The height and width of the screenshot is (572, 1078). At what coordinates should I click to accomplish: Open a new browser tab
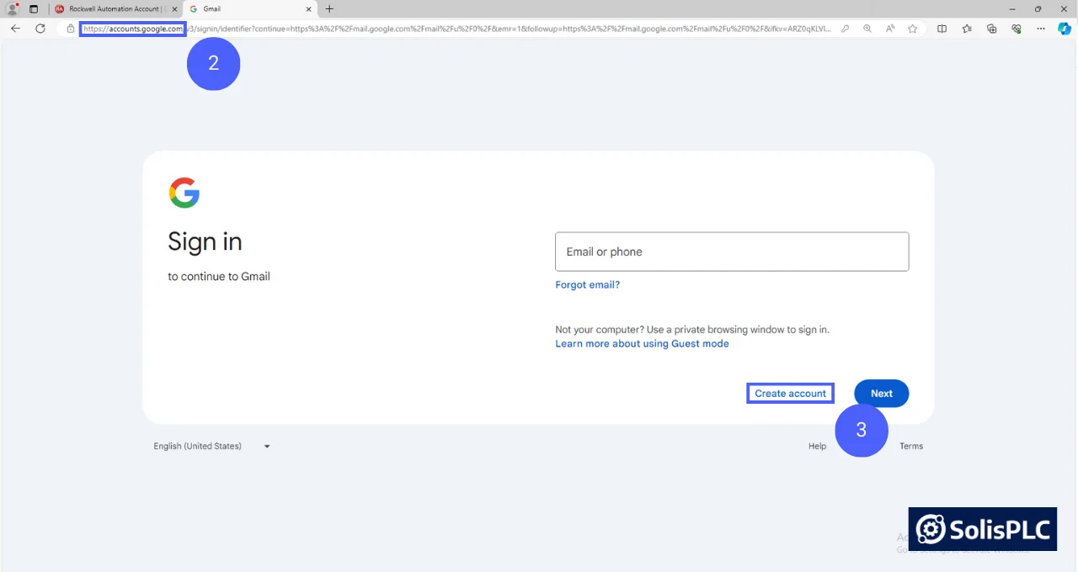point(329,9)
